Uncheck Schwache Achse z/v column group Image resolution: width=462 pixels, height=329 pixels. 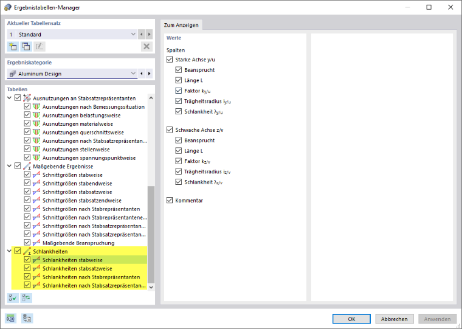pos(170,130)
